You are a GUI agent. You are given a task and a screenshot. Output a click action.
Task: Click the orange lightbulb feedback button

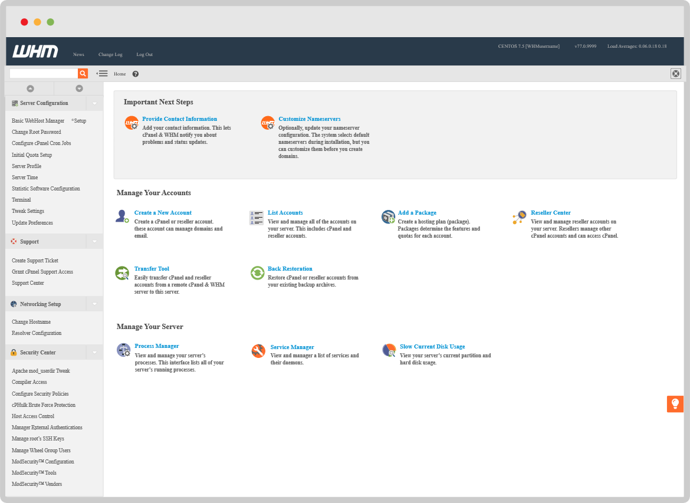pyautogui.click(x=675, y=404)
